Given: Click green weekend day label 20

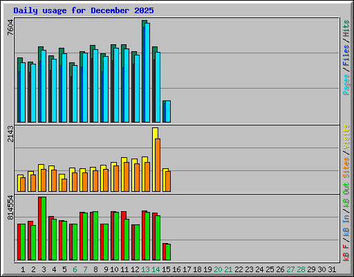Looking at the screenshot, I should 218,269.
